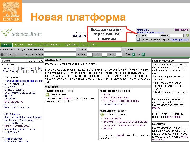Click Add to my Quick Links icon
The image size is (190, 142).
102,114
